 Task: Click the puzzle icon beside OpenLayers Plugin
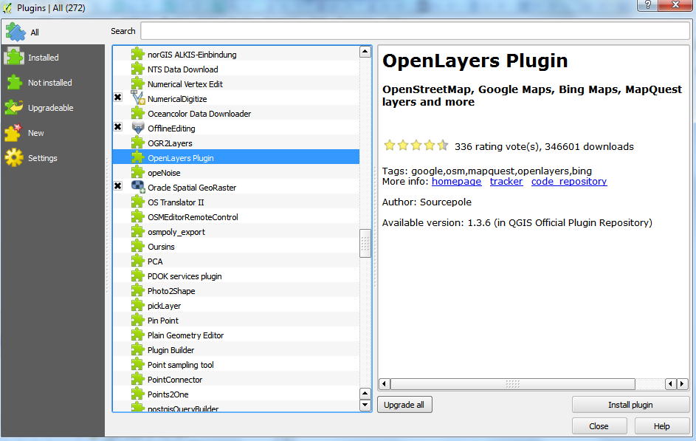coord(138,157)
